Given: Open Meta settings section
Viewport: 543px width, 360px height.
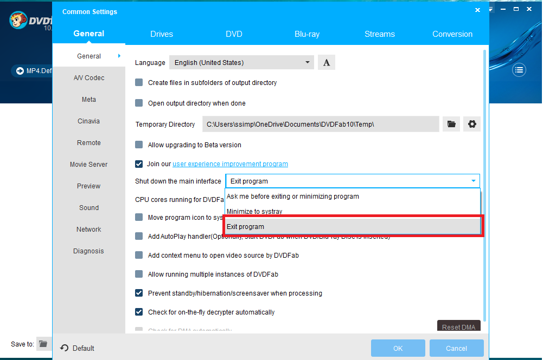Looking at the screenshot, I should [89, 100].
